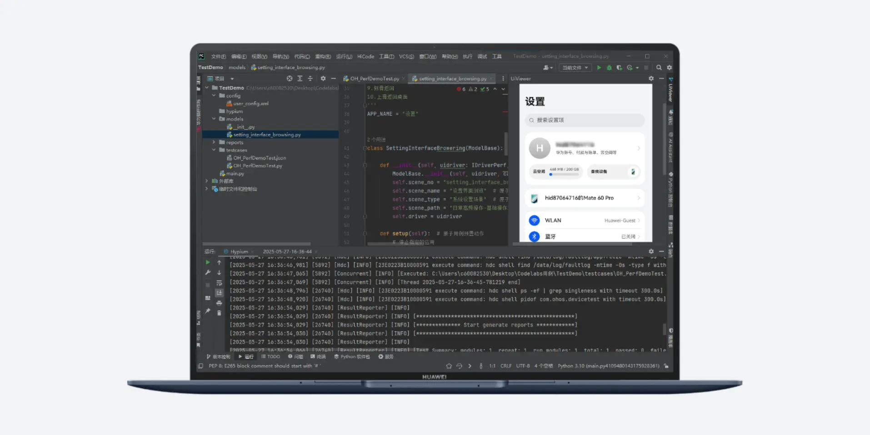The width and height of the screenshot is (870, 435).
Task: Open UiViewer panel settings gear
Action: 651,79
